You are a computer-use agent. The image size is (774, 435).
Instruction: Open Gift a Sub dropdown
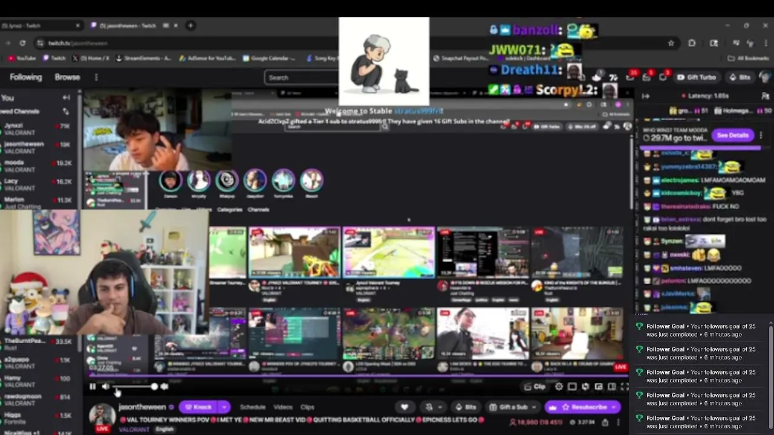(513, 407)
